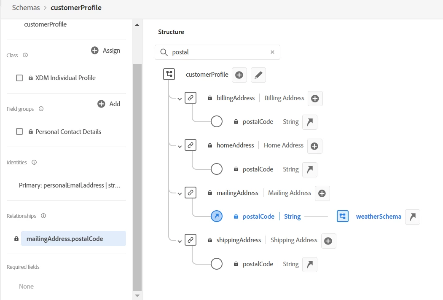Select the circle beside homeAddress postalCode
This screenshot has height=300, width=443.
(x=217, y=169)
